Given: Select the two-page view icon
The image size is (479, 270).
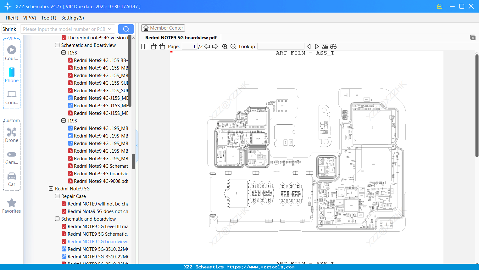Looking at the screenshot, I should tap(144, 46).
